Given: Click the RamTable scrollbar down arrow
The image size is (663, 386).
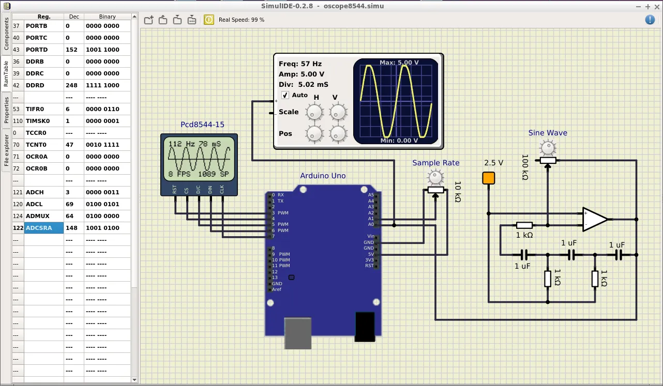Looking at the screenshot, I should coord(134,379).
